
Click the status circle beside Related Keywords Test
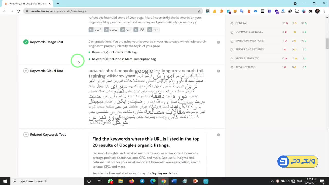[x=26, y=135]
